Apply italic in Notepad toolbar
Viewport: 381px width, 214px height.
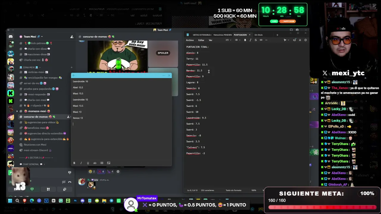click(x=250, y=40)
